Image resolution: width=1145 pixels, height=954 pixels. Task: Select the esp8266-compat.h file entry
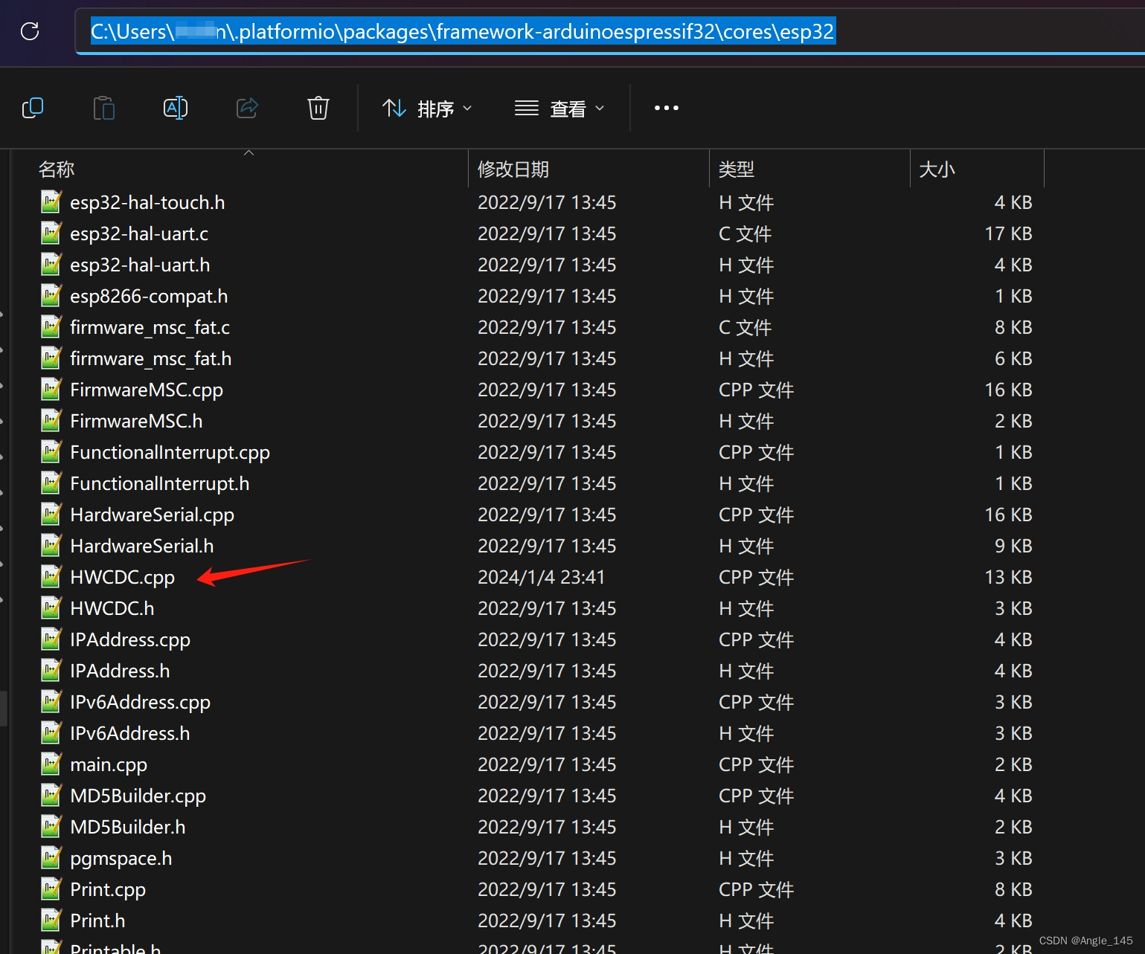(x=149, y=296)
